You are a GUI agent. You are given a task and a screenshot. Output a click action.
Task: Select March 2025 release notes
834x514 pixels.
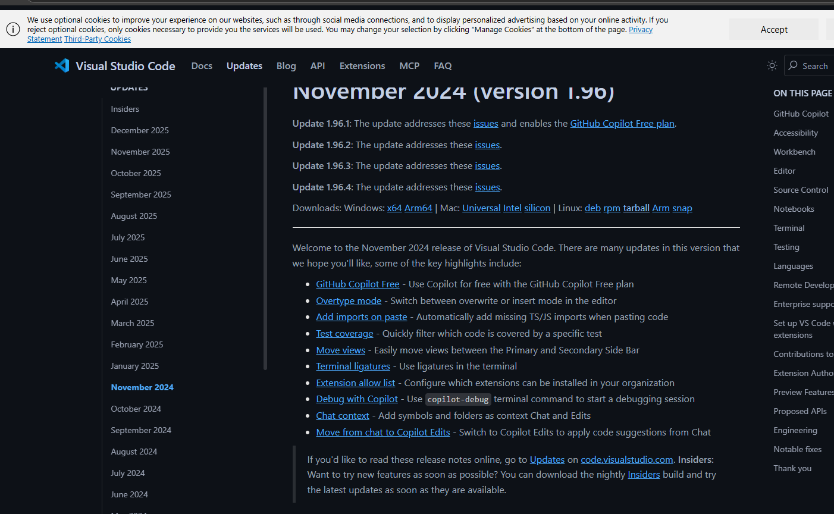coord(133,323)
